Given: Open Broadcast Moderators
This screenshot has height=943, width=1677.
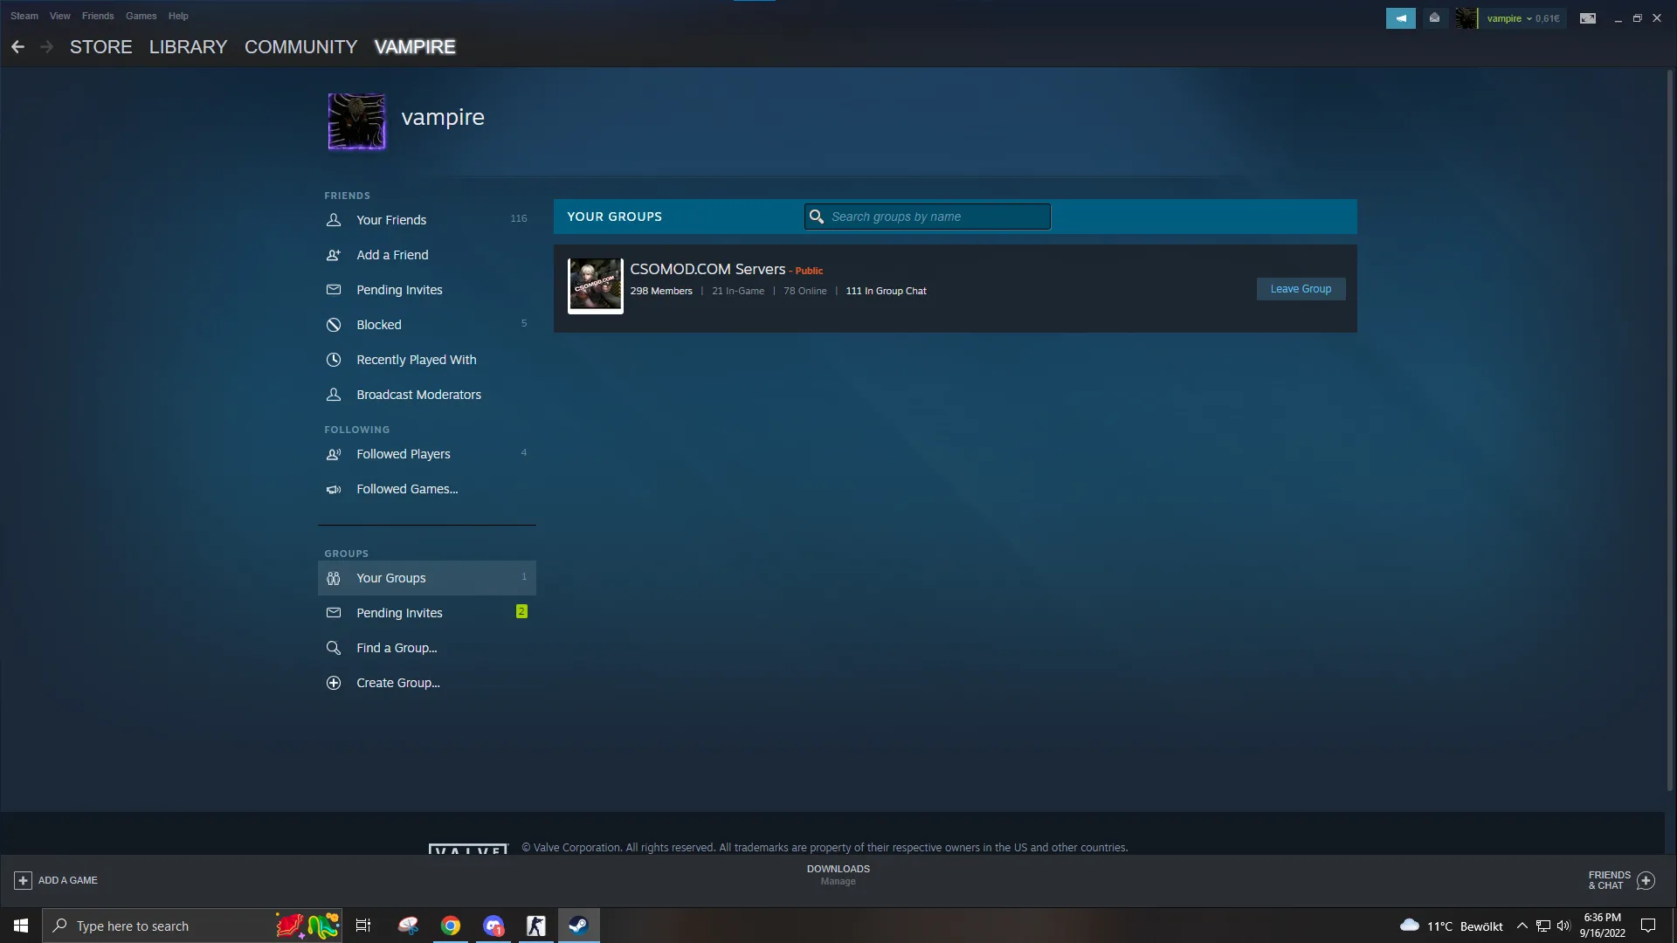Looking at the screenshot, I should pos(427,395).
